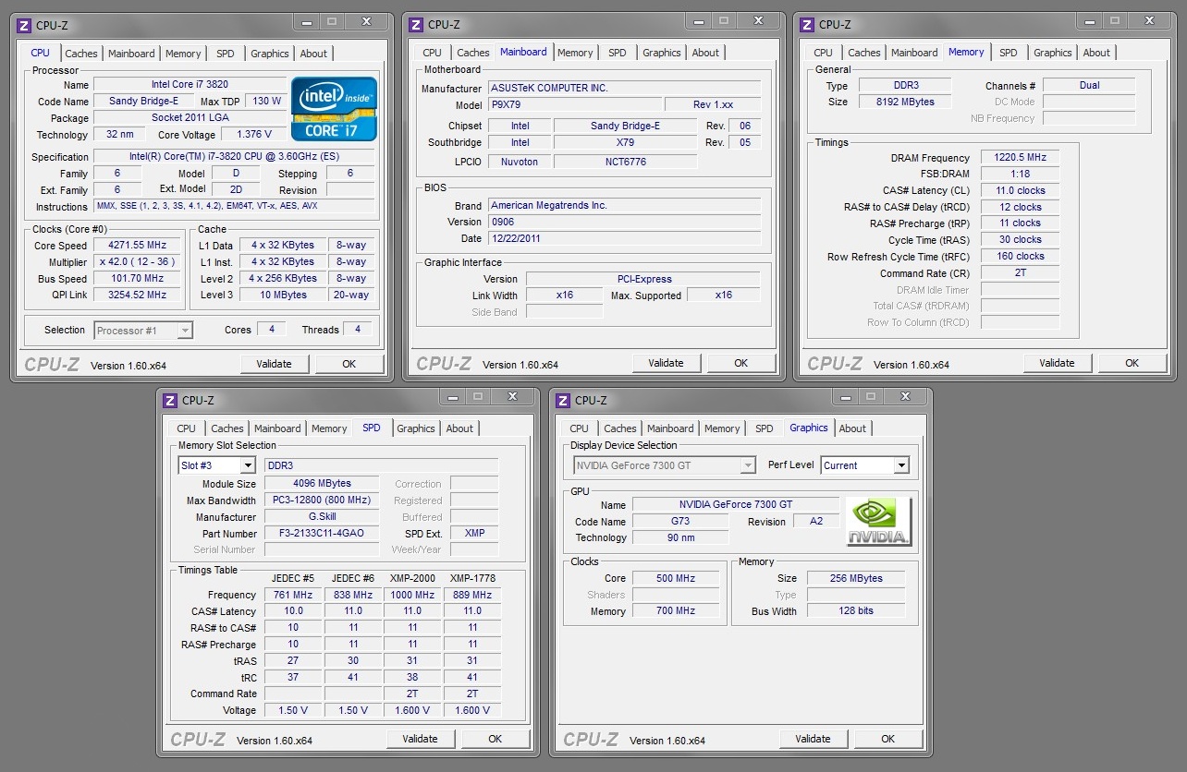This screenshot has height=772, width=1187.
Task: Click the Package value "Socket 2011 LGA"
Action: point(190,118)
